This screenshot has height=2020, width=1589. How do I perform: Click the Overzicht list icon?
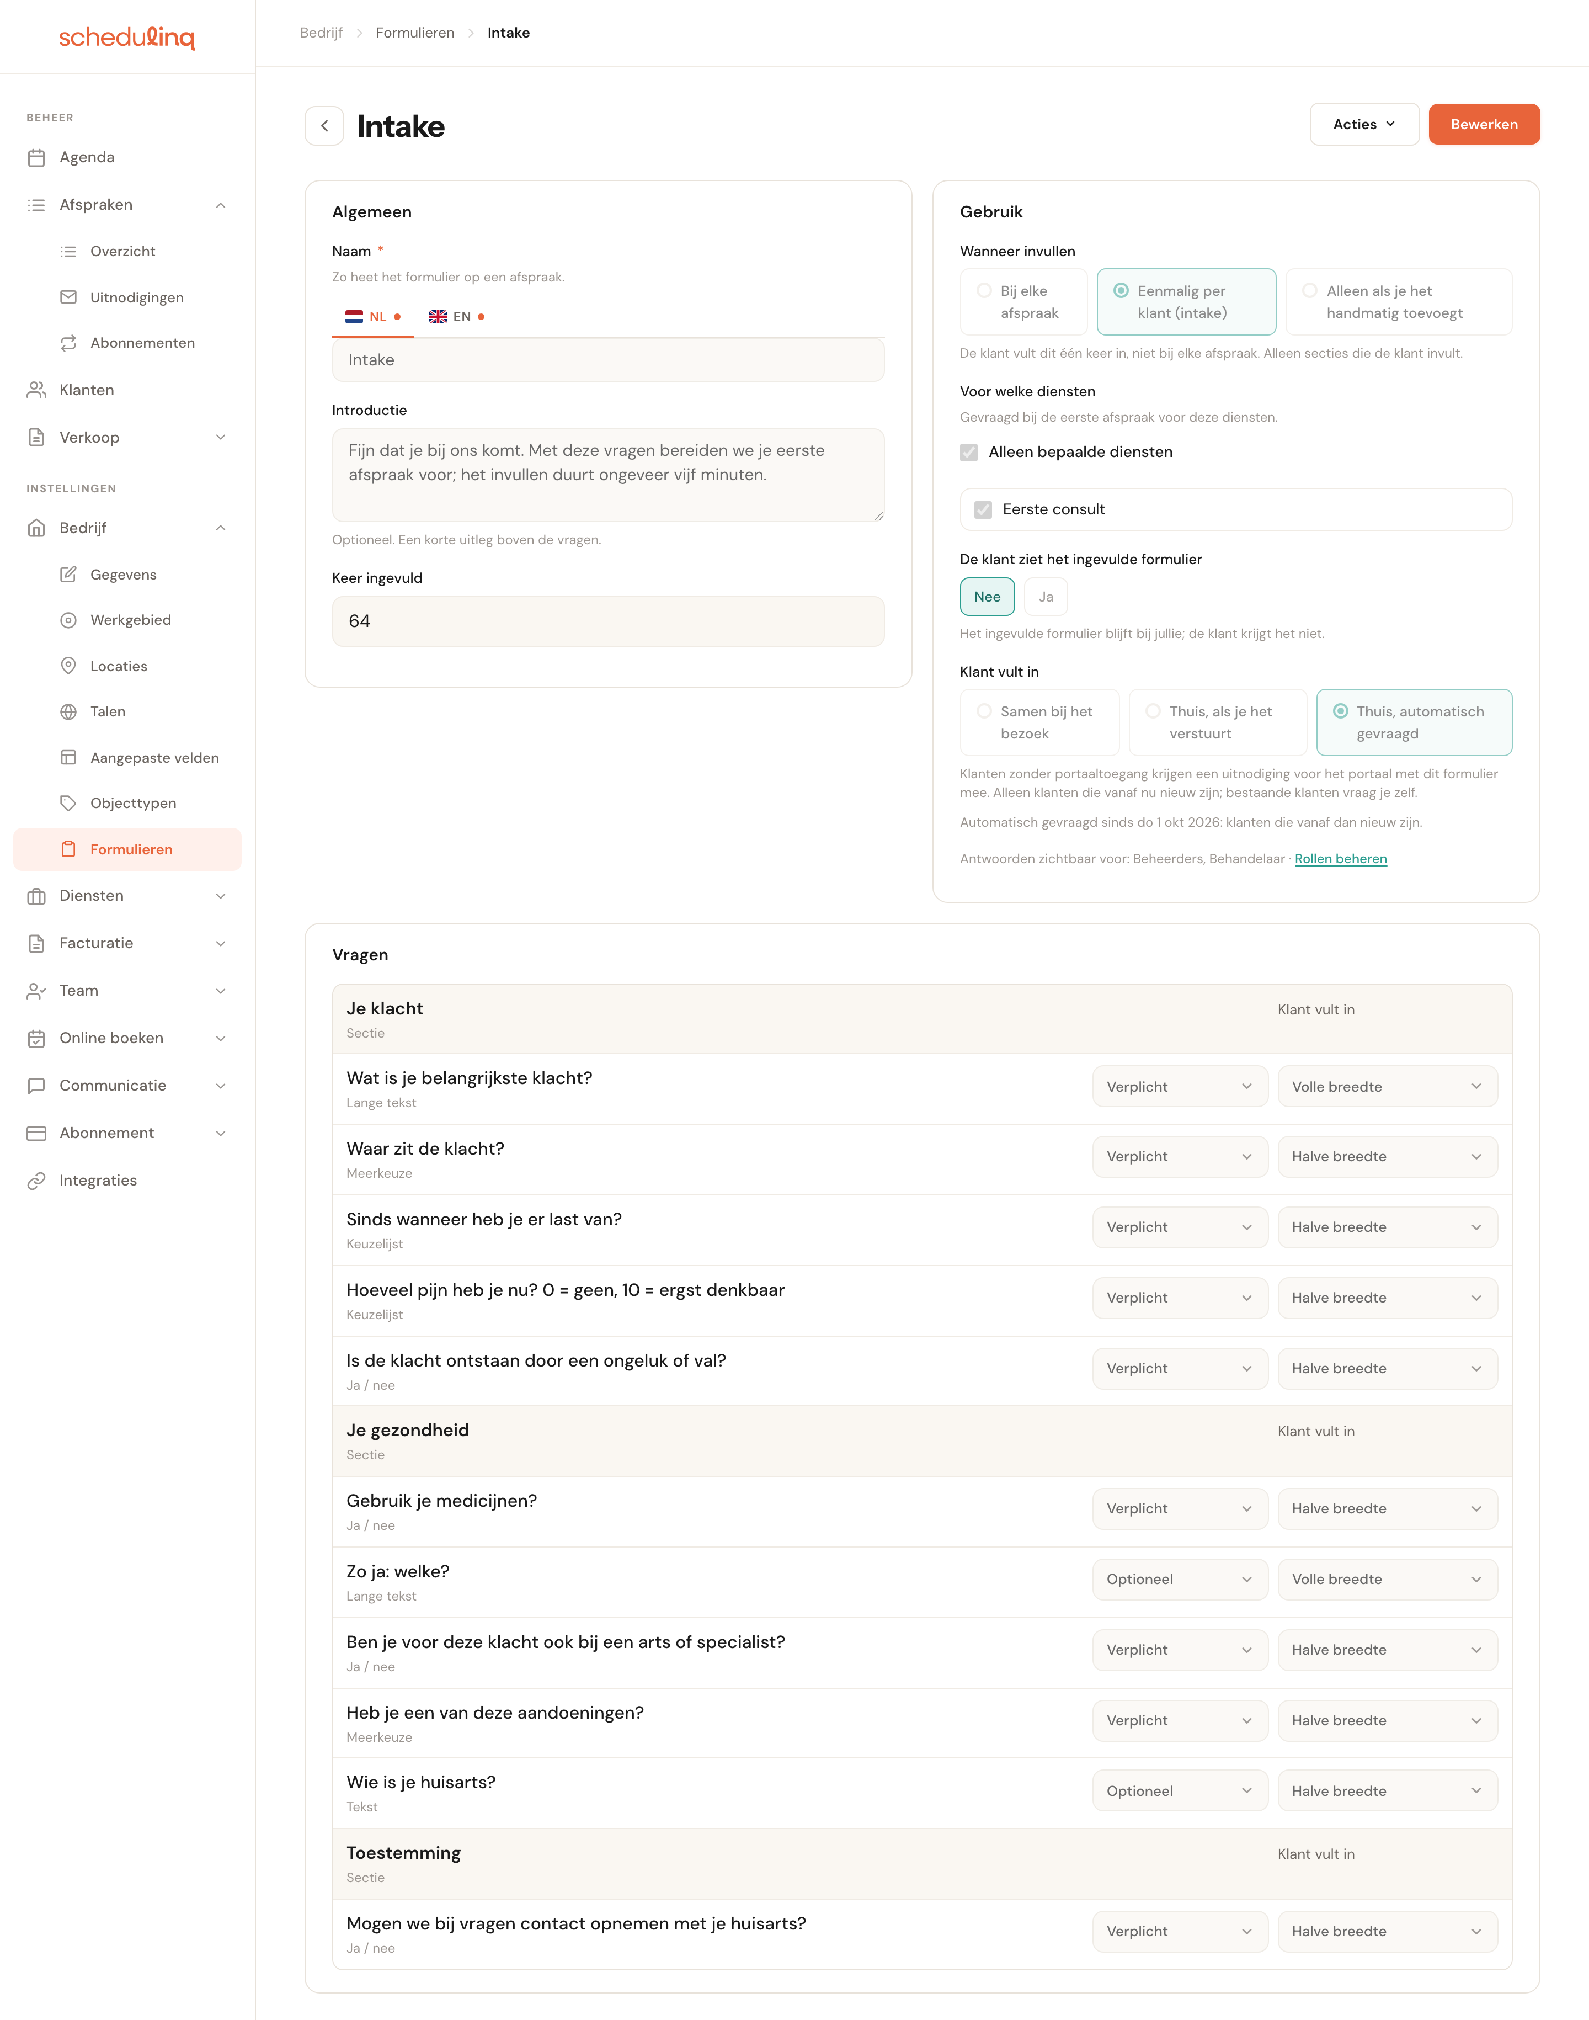[x=68, y=251]
